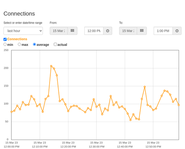The width and height of the screenshot is (185, 149).
Task: Click the orange Connections legend label
Action: click(x=17, y=39)
